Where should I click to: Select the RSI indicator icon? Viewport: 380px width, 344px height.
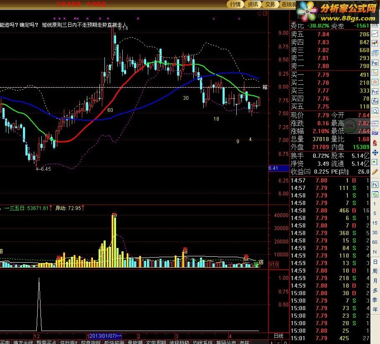point(375,133)
